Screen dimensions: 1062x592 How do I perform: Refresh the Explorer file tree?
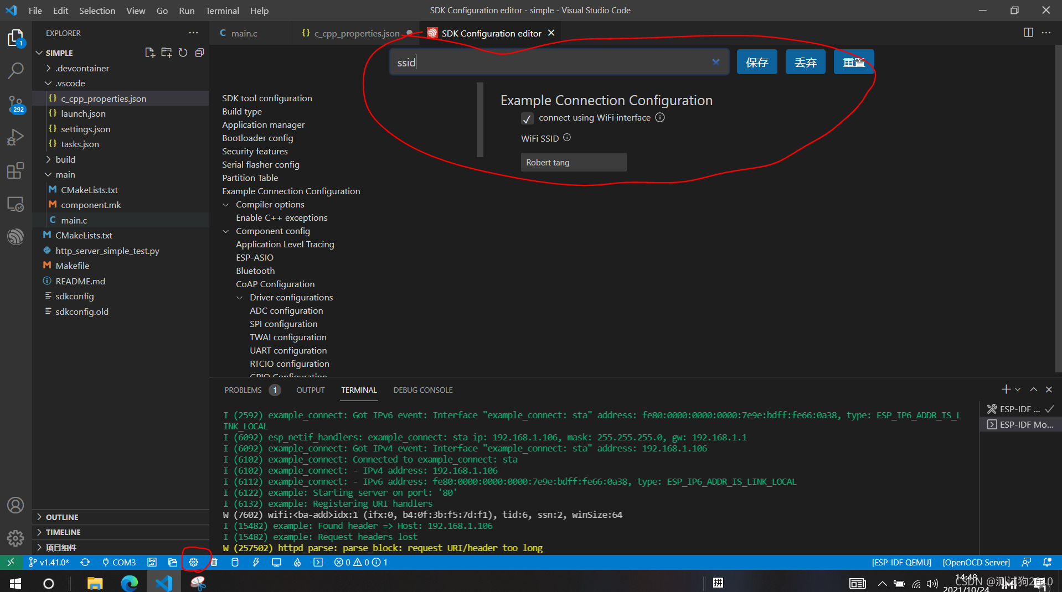pos(183,53)
